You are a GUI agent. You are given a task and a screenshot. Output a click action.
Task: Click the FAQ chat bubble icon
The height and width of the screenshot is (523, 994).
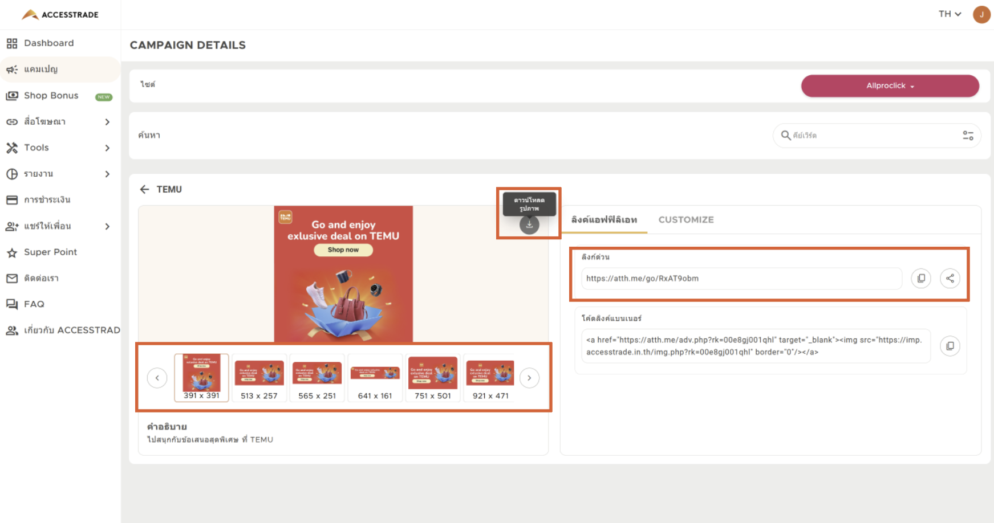(12, 304)
